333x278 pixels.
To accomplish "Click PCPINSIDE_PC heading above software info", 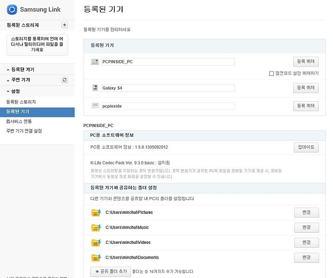I will point(99,126).
